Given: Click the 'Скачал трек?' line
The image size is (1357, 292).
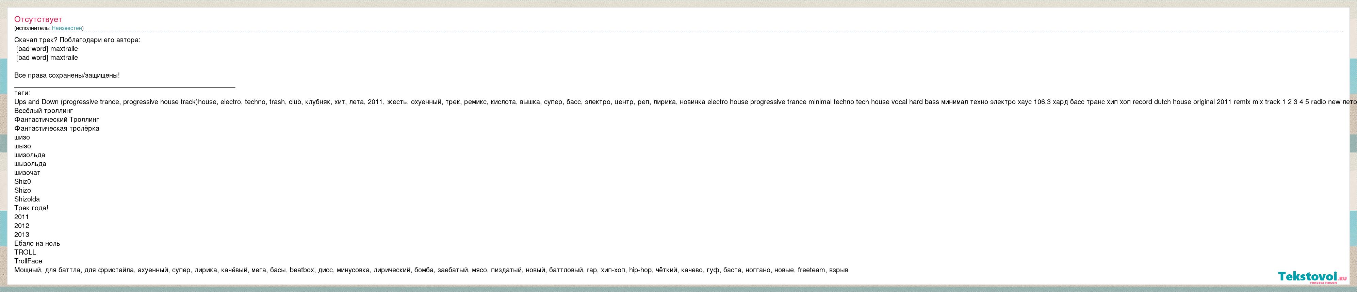Looking at the screenshot, I should tap(77, 40).
